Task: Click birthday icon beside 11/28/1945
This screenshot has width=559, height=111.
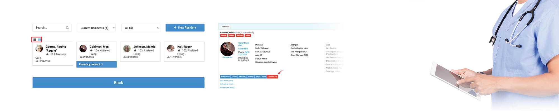Action: pyautogui.click(x=168, y=57)
